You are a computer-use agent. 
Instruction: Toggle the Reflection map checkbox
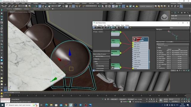pos(158,53)
